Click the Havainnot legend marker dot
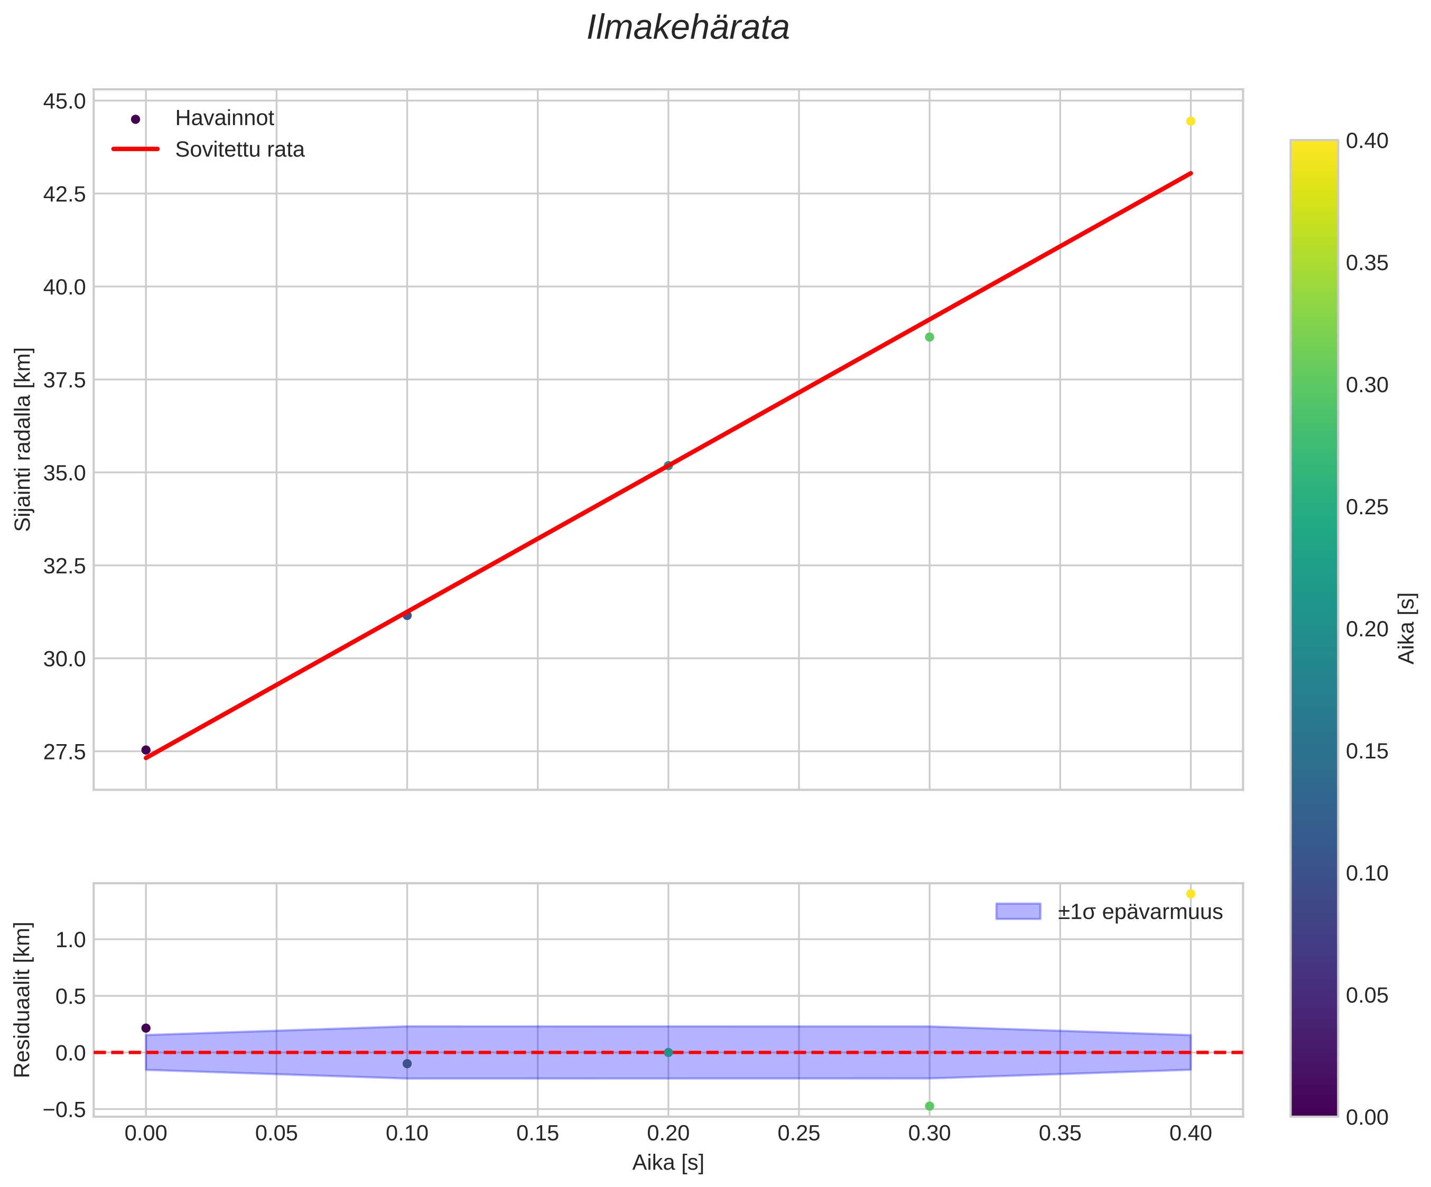The image size is (1431, 1187). [135, 119]
